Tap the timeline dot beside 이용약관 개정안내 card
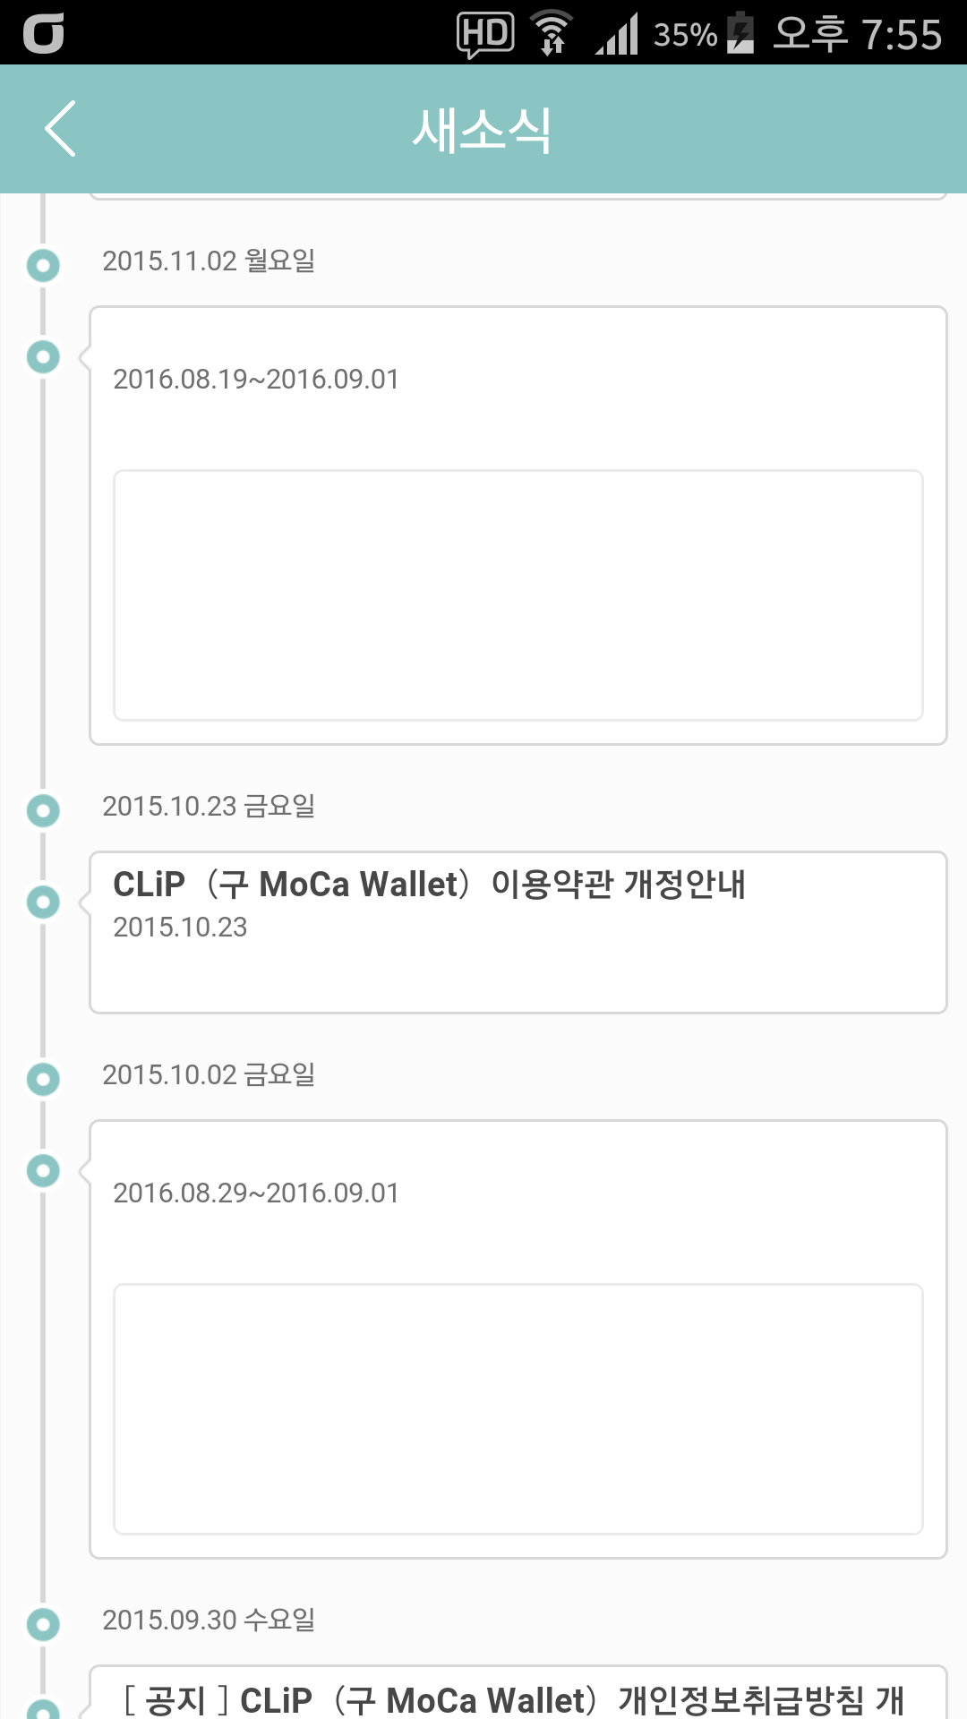Screen dimensions: 967x1719 coord(43,902)
